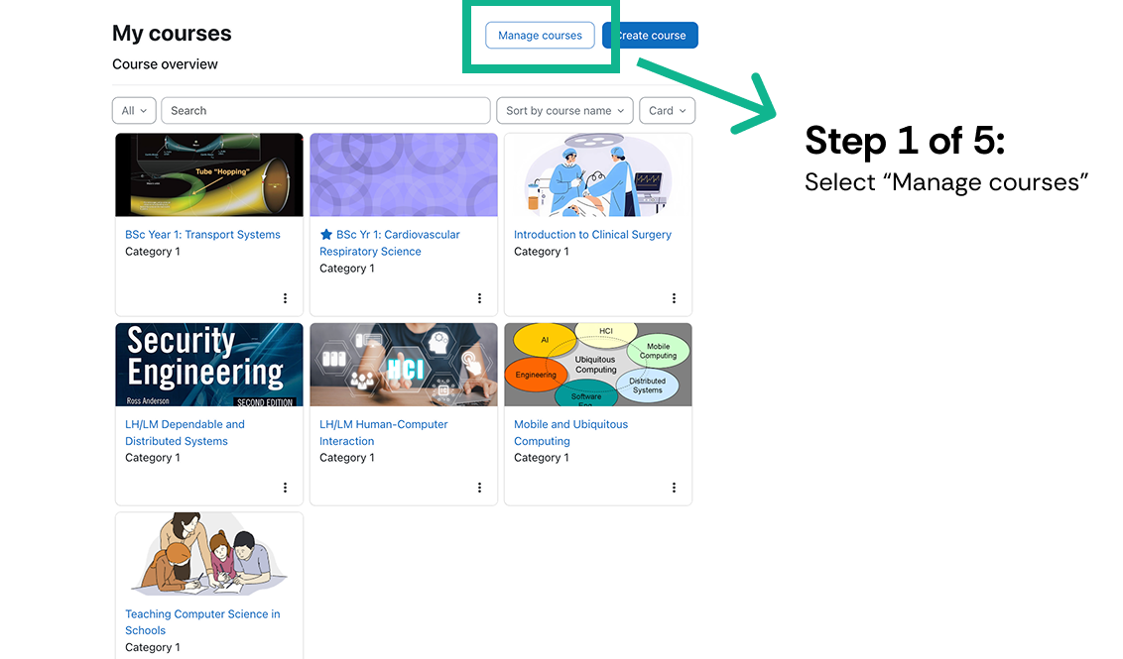
Task: Click the Ubiquitous Computing diagram thumbnail
Action: 598,365
